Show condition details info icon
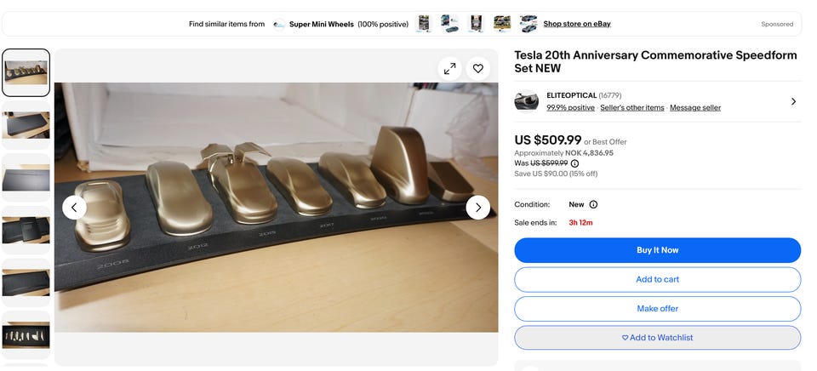The image size is (817, 371). [x=593, y=204]
